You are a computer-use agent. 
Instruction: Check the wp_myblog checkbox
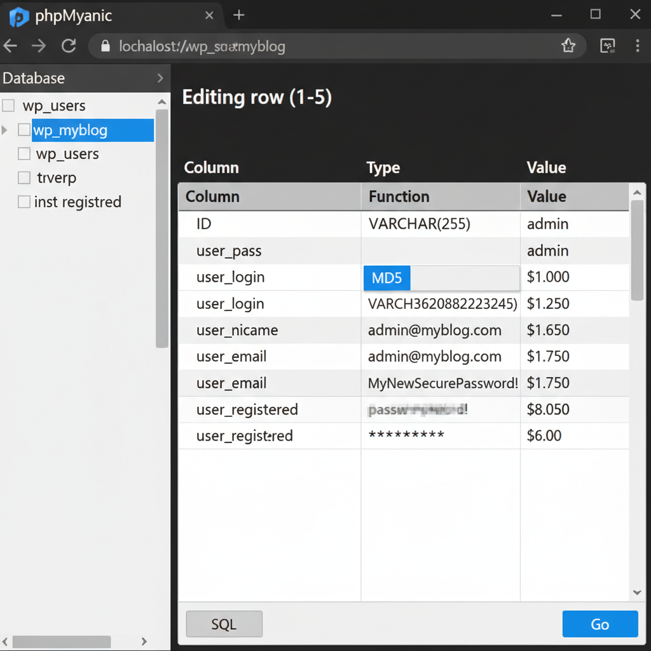click(x=24, y=130)
